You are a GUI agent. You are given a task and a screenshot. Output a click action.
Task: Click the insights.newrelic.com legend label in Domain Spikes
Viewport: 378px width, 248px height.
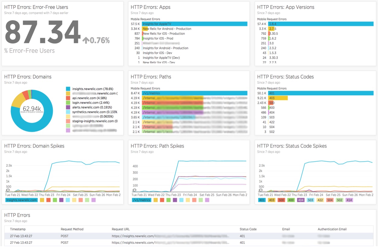tap(21, 200)
